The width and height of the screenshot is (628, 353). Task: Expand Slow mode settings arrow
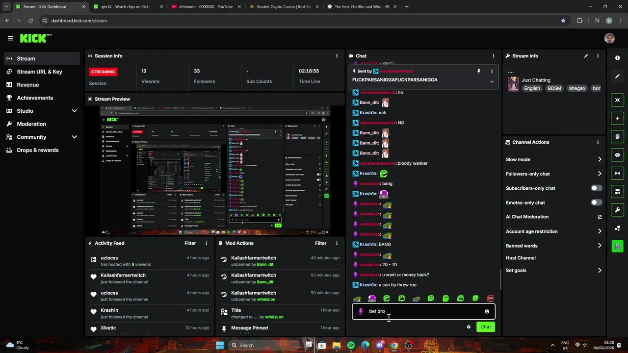[x=600, y=159]
